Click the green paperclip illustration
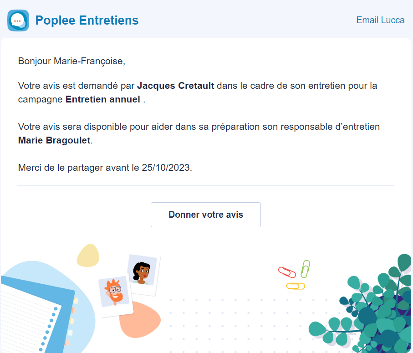 305,269
